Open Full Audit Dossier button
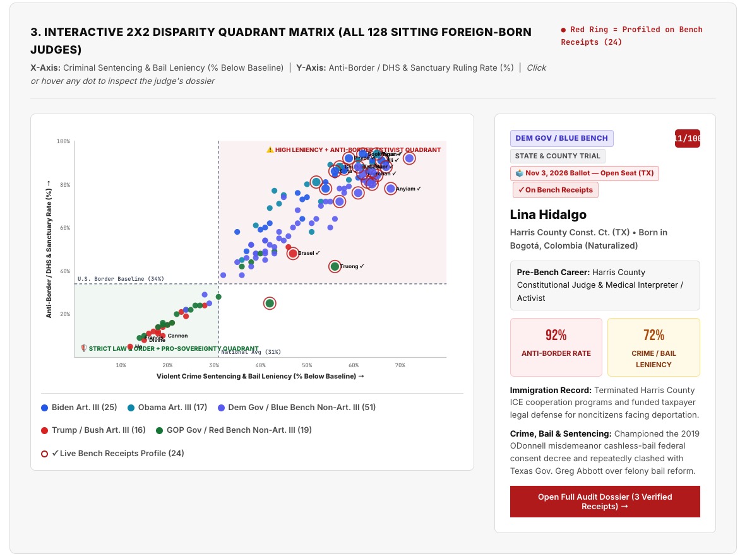740x559 pixels. pyautogui.click(x=604, y=502)
